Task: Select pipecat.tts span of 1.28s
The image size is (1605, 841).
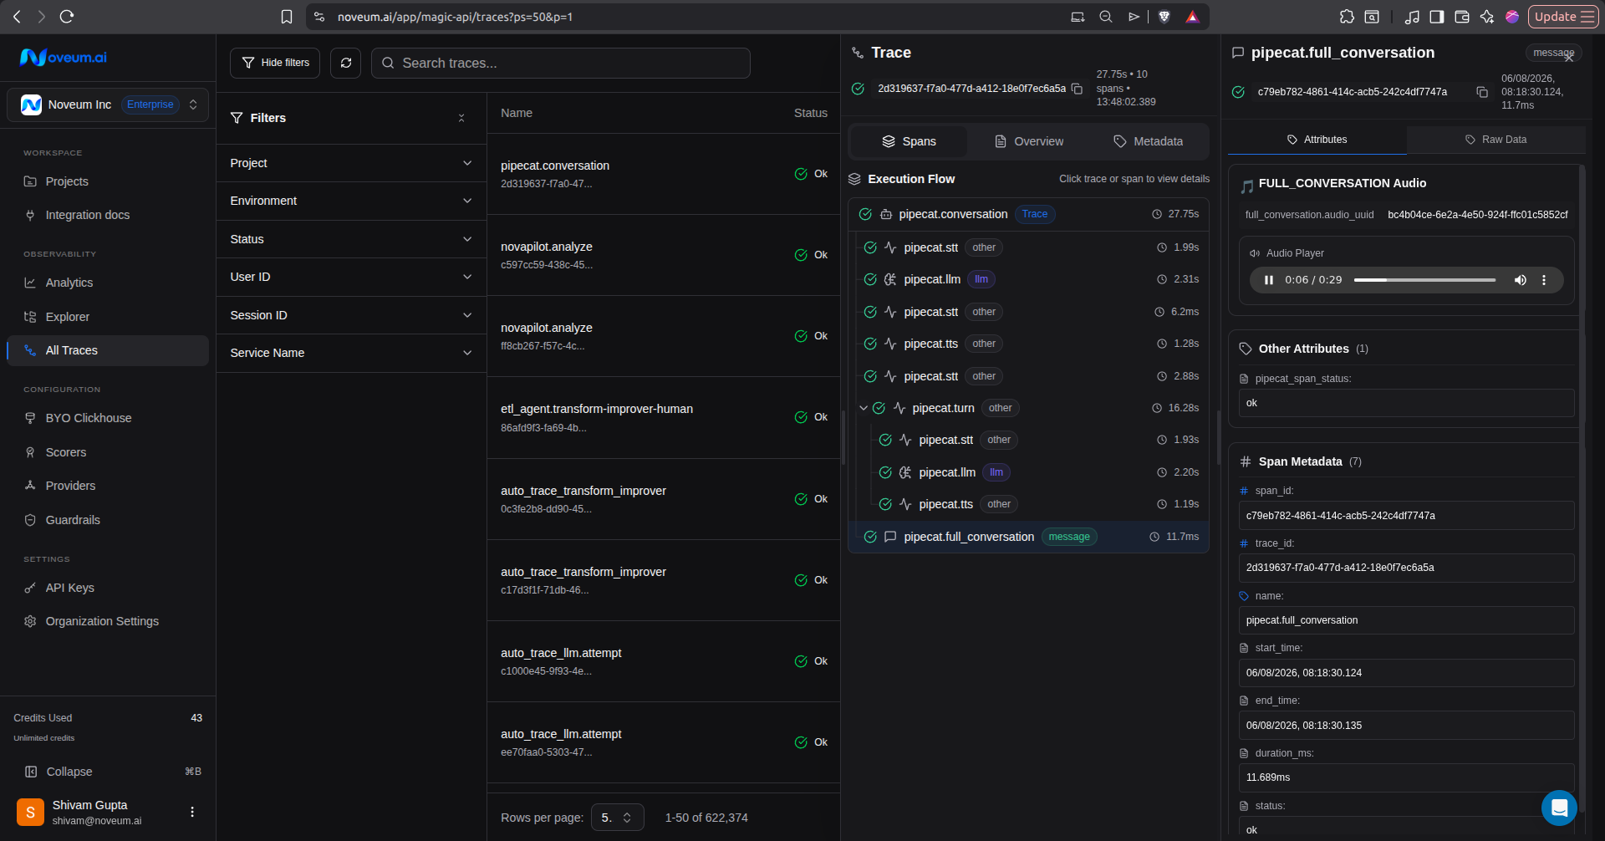Action: tap(1028, 344)
